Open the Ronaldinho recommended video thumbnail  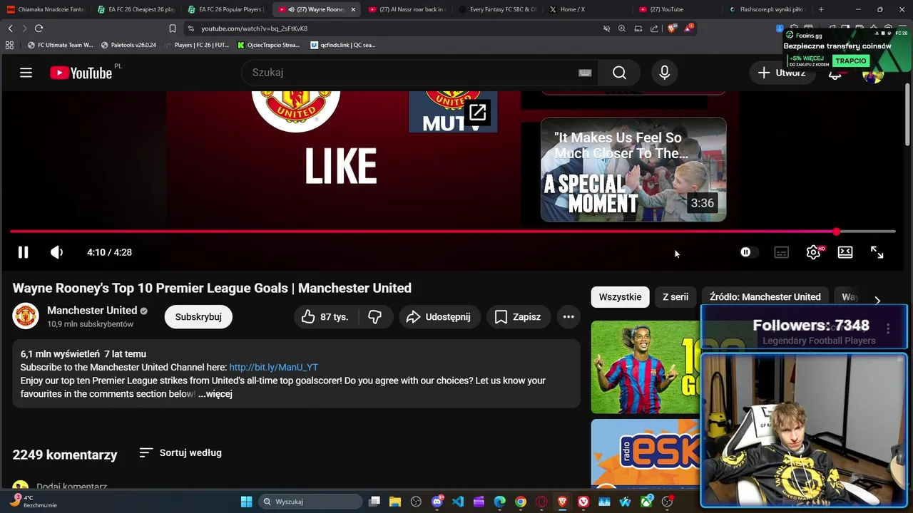[x=646, y=367]
